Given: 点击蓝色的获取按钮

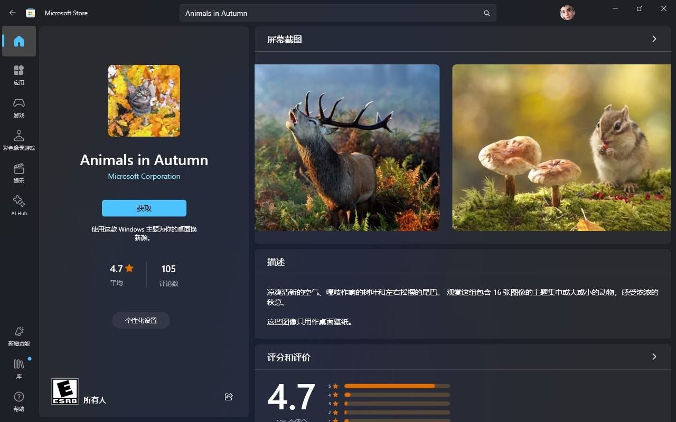Looking at the screenshot, I should [144, 208].
